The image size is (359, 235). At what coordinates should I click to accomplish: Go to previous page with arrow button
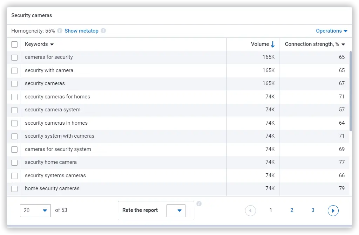[x=250, y=210]
